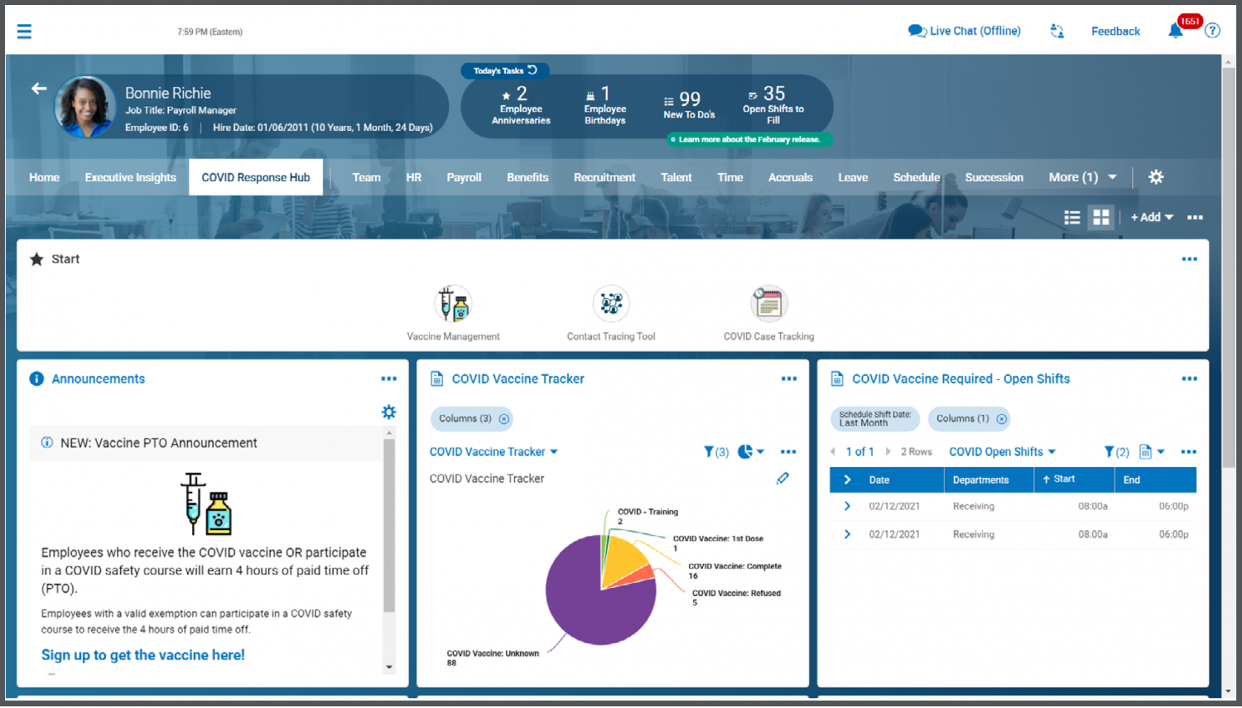Click the notifications bell with 1651 alerts
The width and height of the screenshot is (1242, 708).
1177,31
